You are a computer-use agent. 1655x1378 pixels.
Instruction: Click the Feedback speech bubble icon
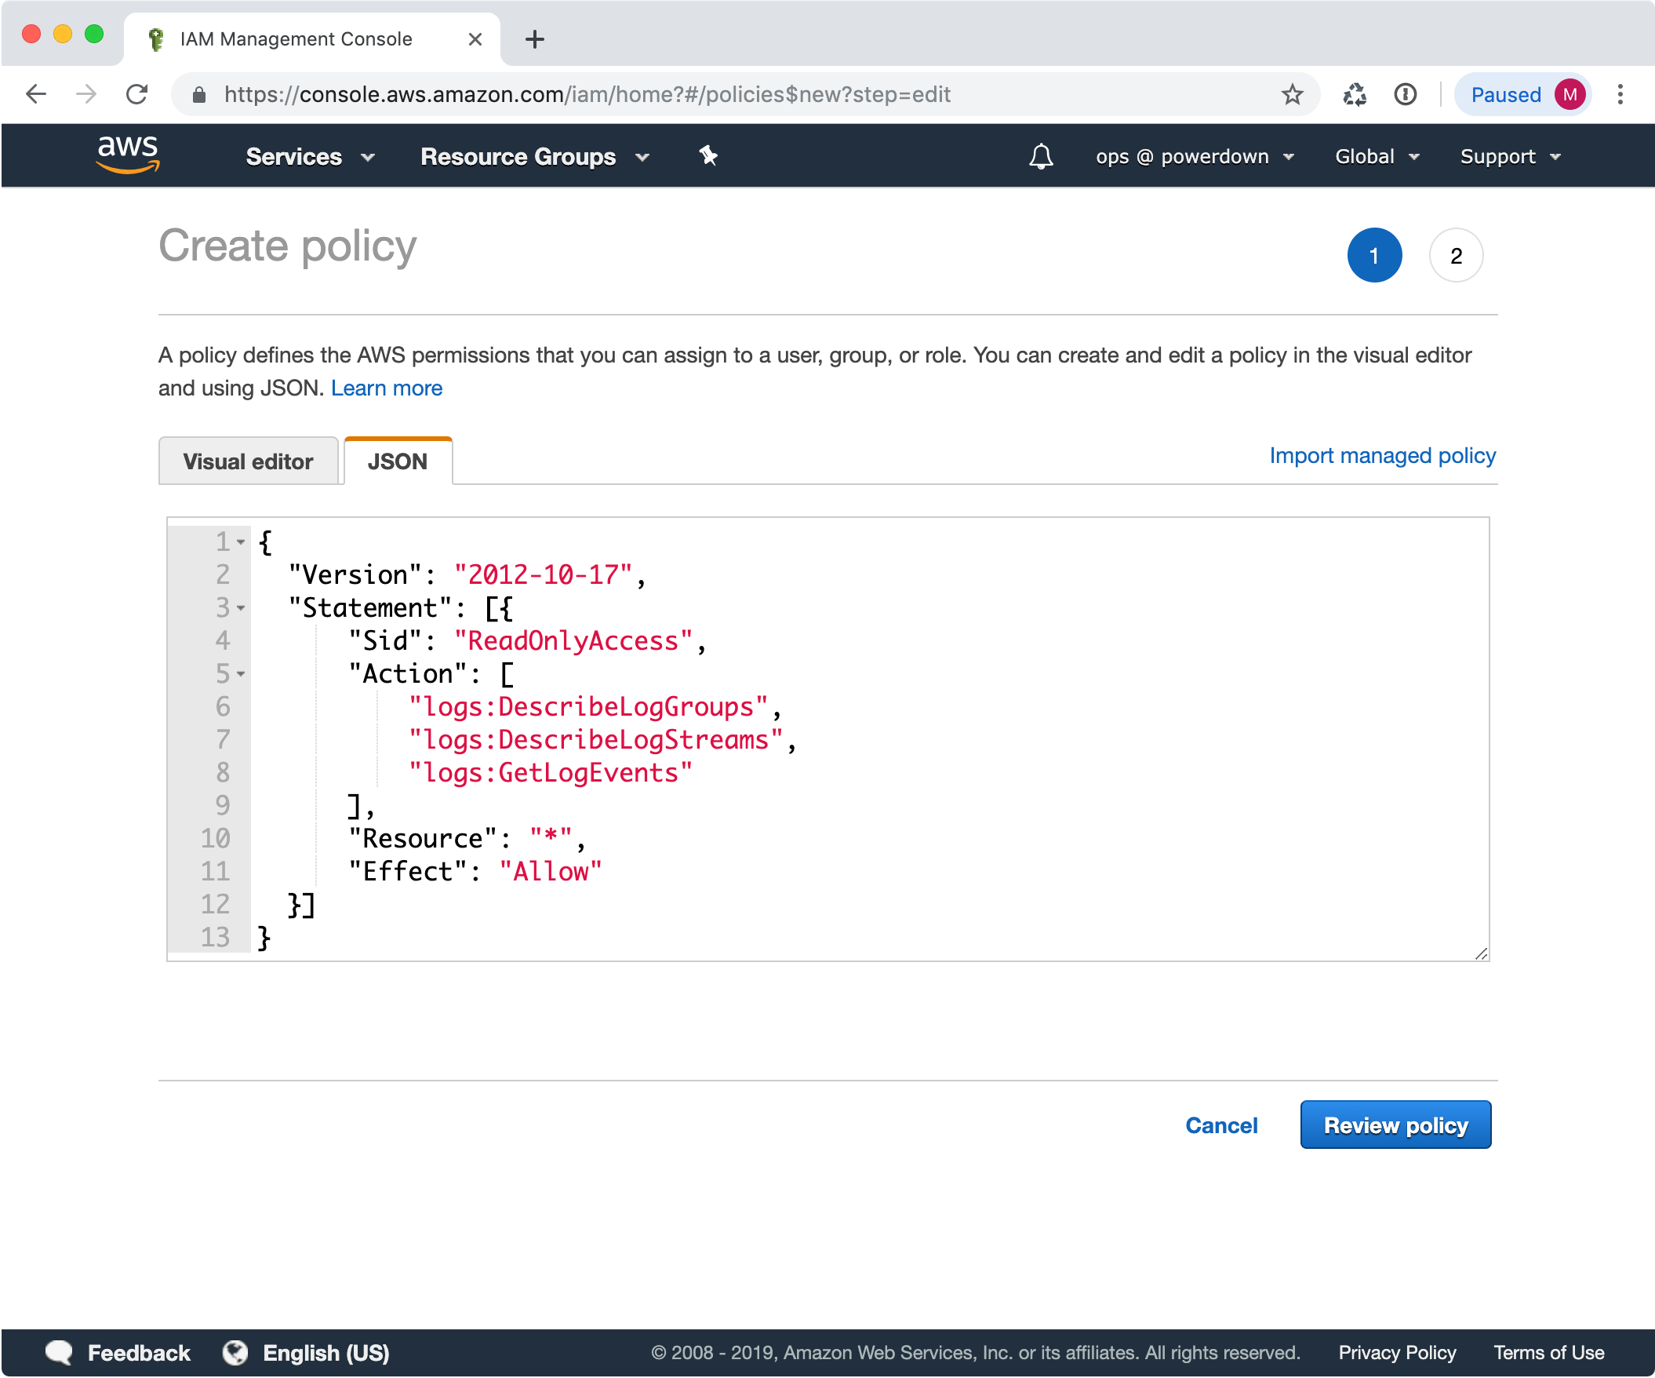tap(59, 1353)
